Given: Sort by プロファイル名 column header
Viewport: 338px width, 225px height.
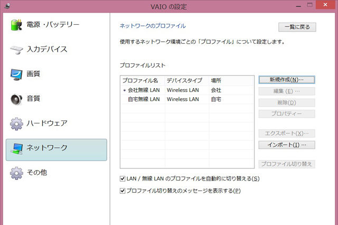Looking at the screenshot, I should click(143, 81).
